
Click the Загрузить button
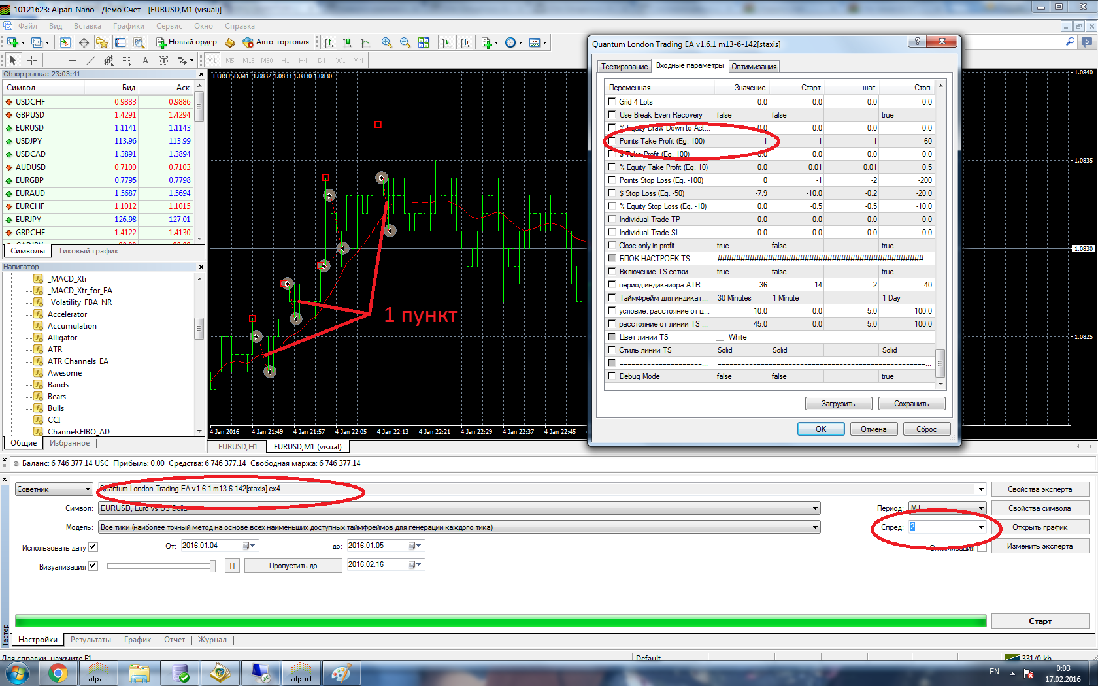tap(839, 404)
